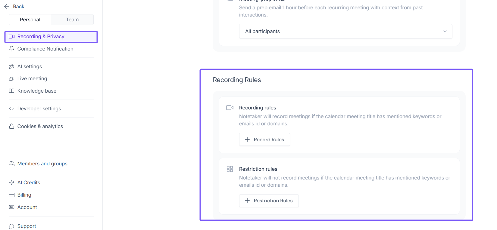The width and height of the screenshot is (497, 230).
Task: Click the Billing card icon
Action: (x=12, y=195)
